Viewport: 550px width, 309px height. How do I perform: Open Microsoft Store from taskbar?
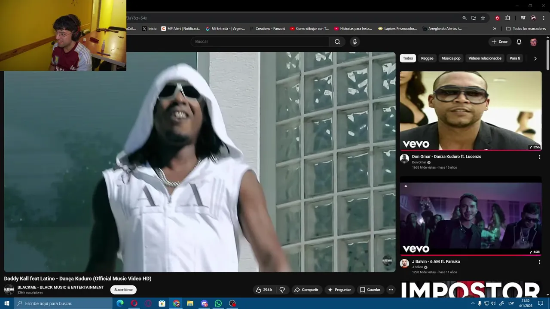tap(162, 303)
